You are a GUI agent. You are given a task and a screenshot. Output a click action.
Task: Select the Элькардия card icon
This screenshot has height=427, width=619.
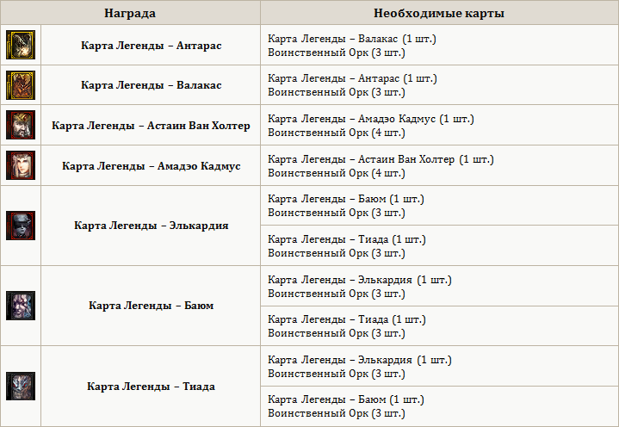click(19, 226)
